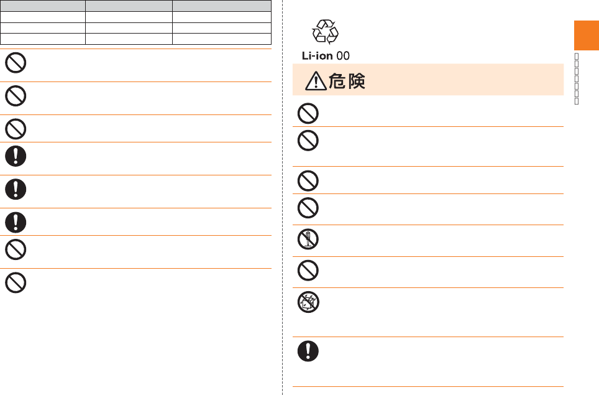The height and width of the screenshot is (395, 599).
Task: Click the bottom prohibition icon in left column
Action: pyautogui.click(x=16, y=283)
